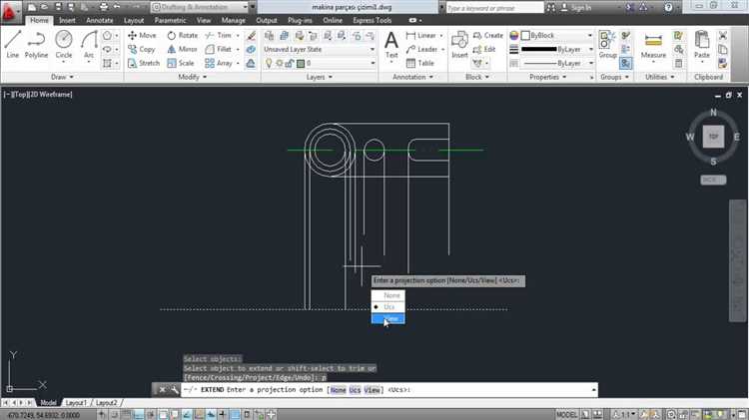Click the EXTEND command line input field
The image size is (749, 420).
(499, 390)
